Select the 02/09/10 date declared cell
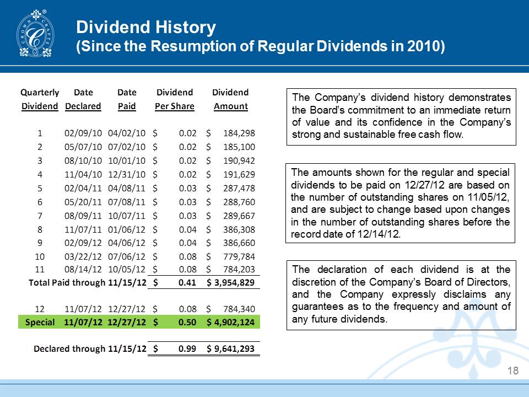Viewport: 529px width, 397px height. click(x=83, y=133)
